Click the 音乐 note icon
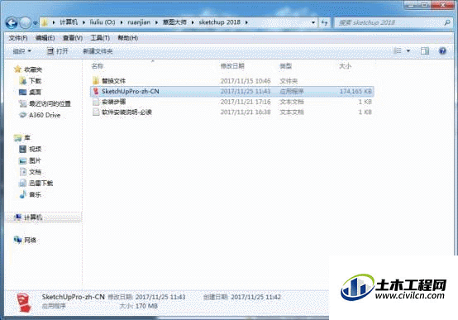This screenshot has width=458, height=320. tap(23, 194)
